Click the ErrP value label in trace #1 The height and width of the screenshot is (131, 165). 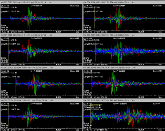[x=36, y=6]
